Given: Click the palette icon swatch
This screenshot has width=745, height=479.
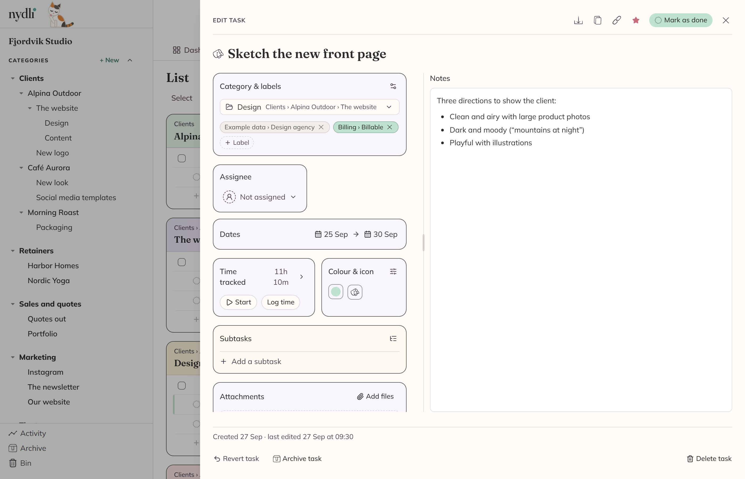Looking at the screenshot, I should tap(355, 292).
